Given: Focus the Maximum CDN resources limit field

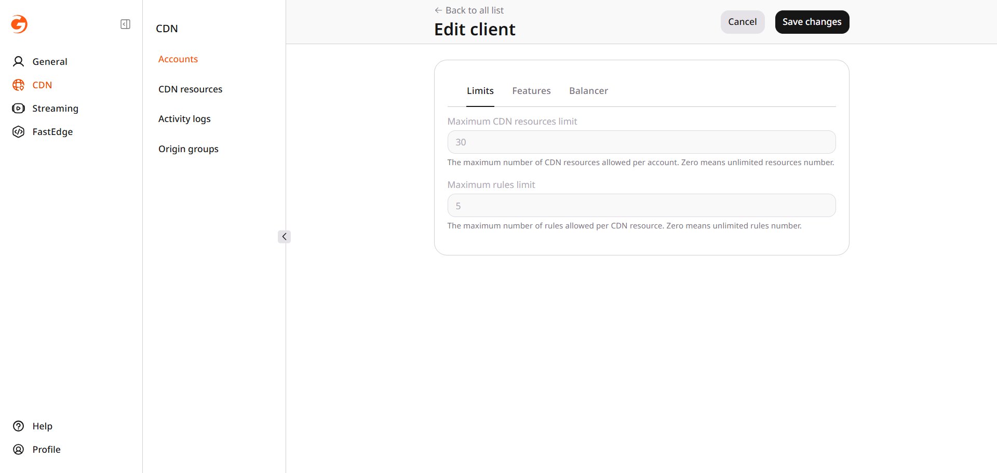Looking at the screenshot, I should point(641,142).
